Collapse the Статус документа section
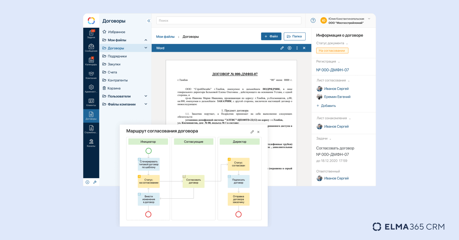Image resolution: width=459 pixels, height=240 pixels. point(347,44)
